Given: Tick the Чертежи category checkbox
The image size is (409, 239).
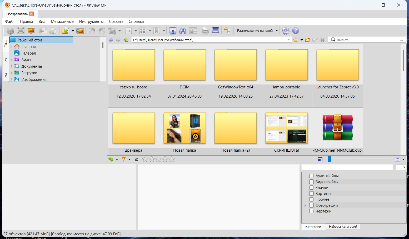Looking at the screenshot, I should point(311,211).
